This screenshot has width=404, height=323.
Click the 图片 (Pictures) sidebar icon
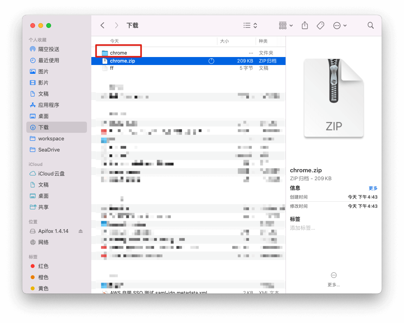32,71
